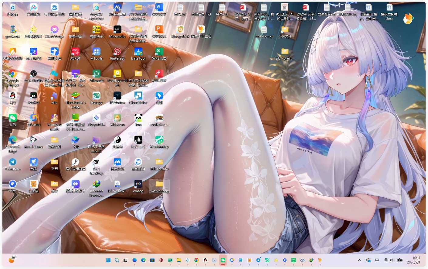Select the tvzhibo.txt file
Image resolution: width=428 pixels, height=269 pixels.
click(x=264, y=32)
